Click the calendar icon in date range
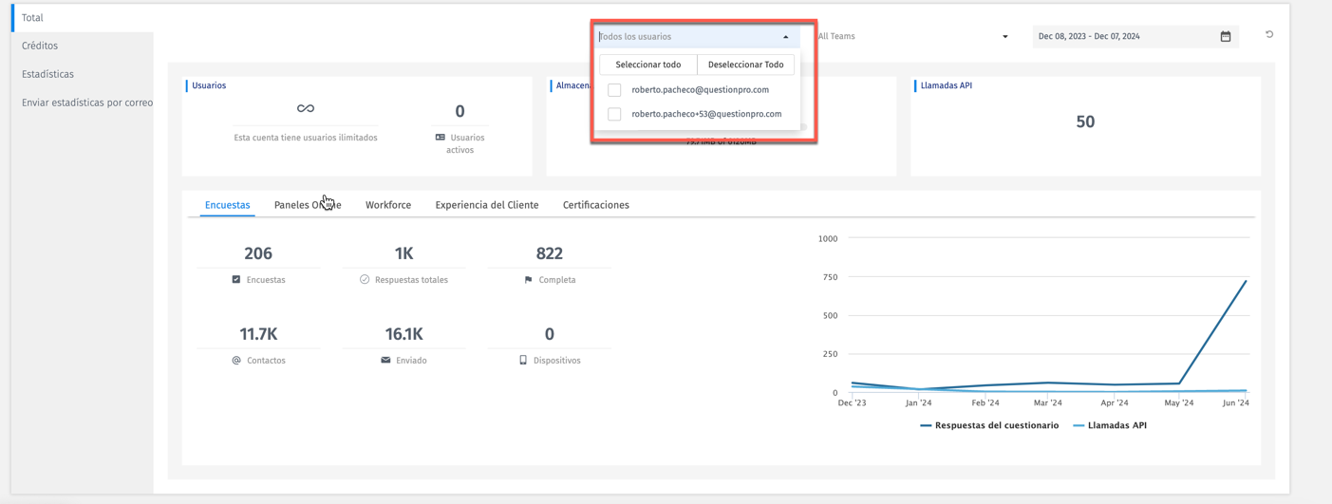This screenshot has height=504, width=1332. [x=1225, y=37]
